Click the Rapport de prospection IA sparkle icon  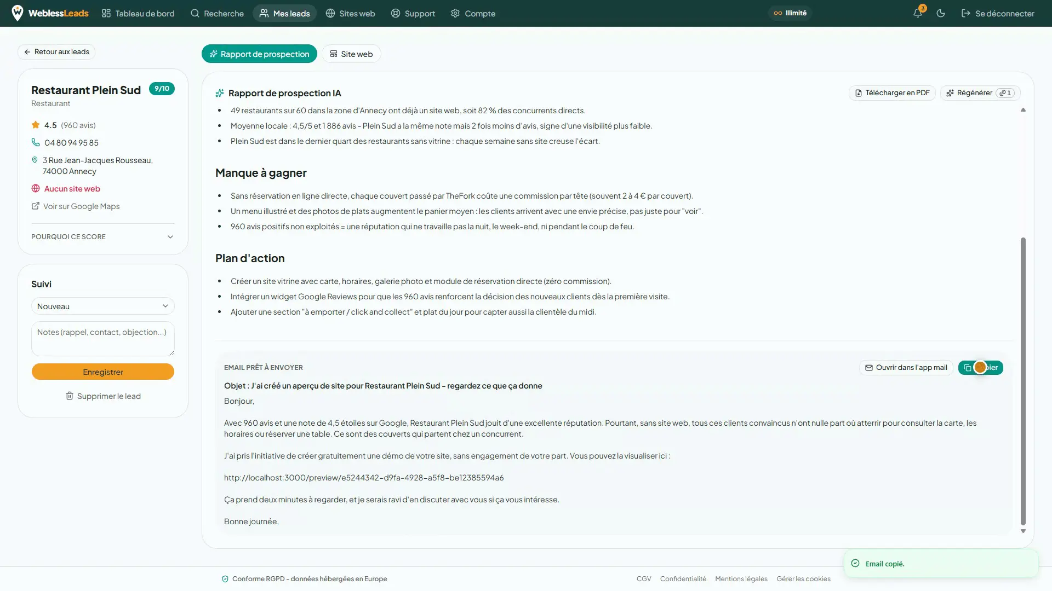coord(220,93)
